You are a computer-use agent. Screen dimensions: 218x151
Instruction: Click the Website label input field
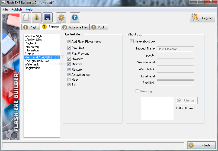point(175,63)
